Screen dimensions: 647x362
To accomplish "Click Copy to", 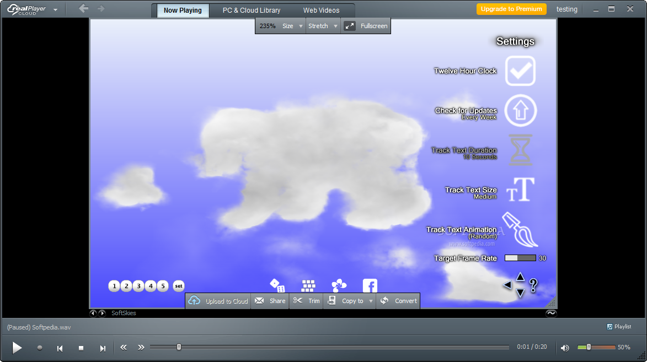I will [345, 301].
